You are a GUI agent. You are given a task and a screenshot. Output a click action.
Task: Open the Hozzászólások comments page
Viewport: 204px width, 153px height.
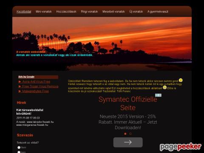tap(66, 11)
